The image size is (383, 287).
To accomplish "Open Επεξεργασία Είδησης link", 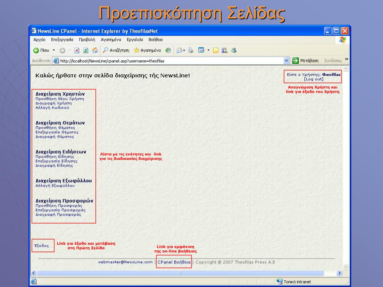I will pyautogui.click(x=56, y=161).
